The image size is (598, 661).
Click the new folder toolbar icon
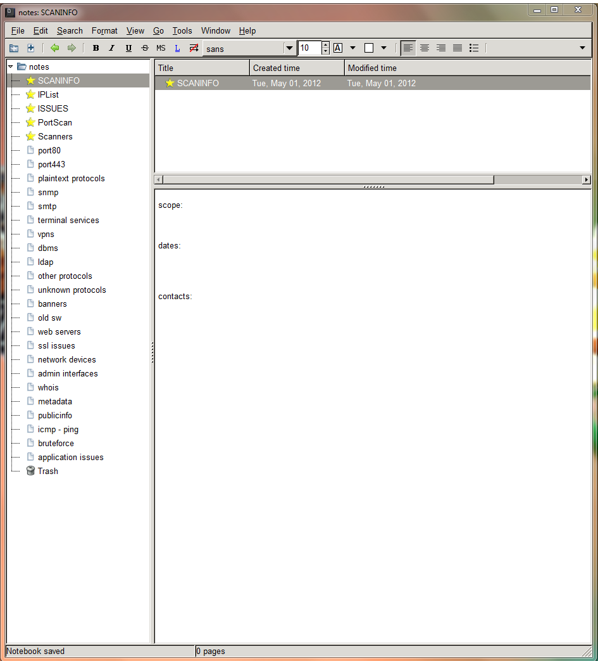(x=14, y=48)
